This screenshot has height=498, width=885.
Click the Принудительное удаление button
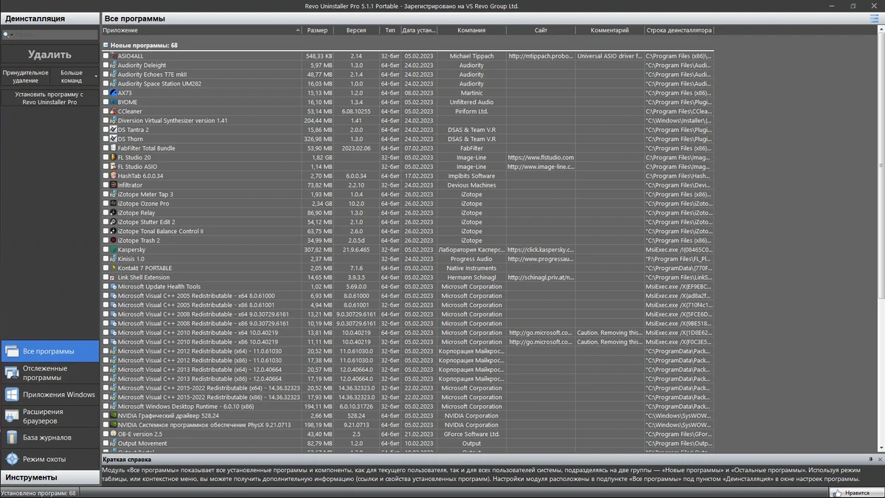click(26, 77)
